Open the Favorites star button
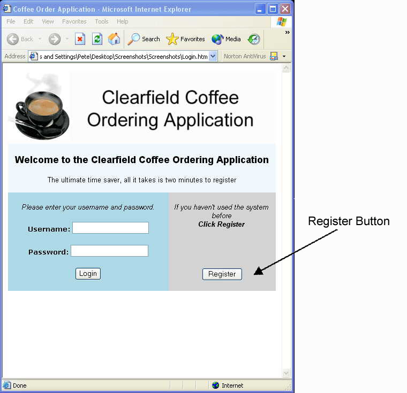This screenshot has height=393, width=407. pyautogui.click(x=185, y=39)
